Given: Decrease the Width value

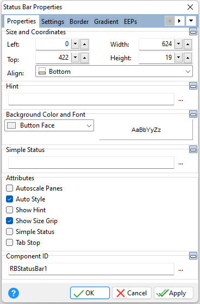Looking at the screenshot, I should click(178, 44).
